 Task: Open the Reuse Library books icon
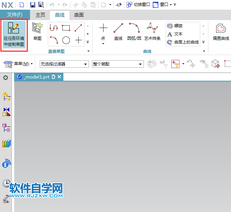coord(6,143)
